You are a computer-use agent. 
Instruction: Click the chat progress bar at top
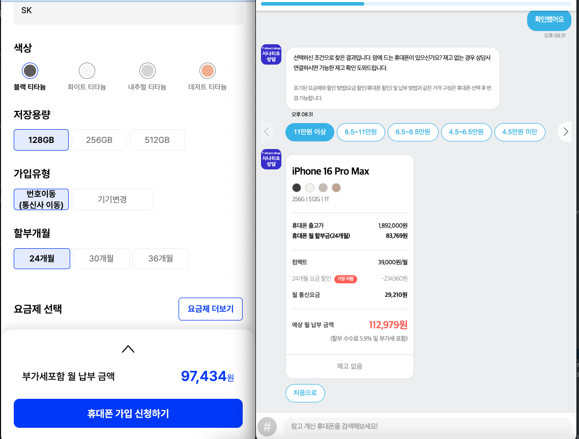tap(416, 4)
